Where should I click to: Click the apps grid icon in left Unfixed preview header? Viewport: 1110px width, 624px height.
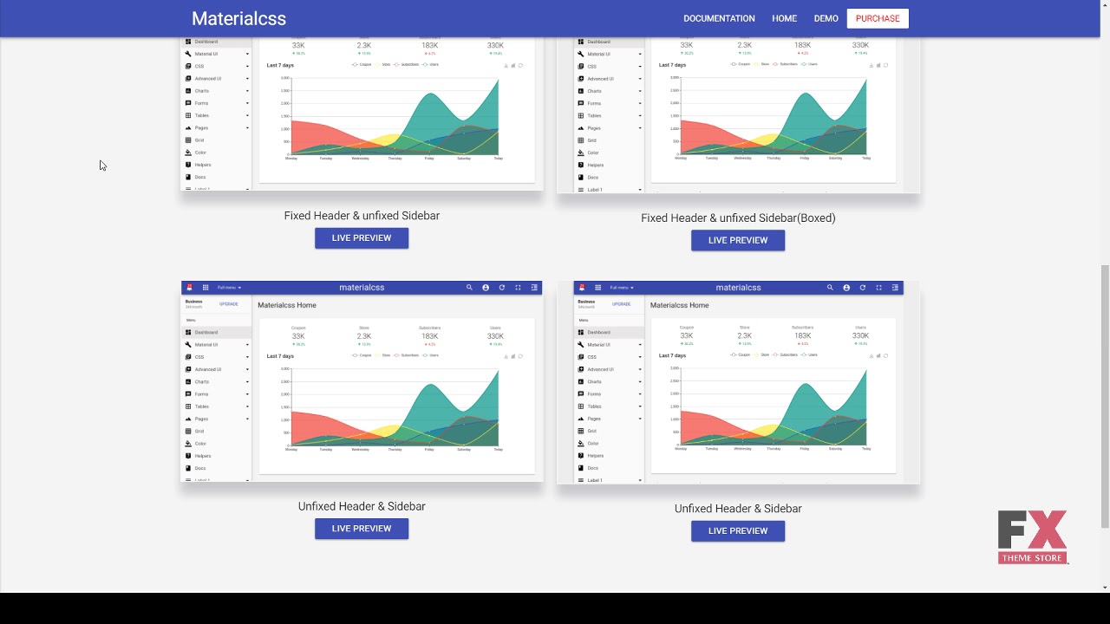206,288
